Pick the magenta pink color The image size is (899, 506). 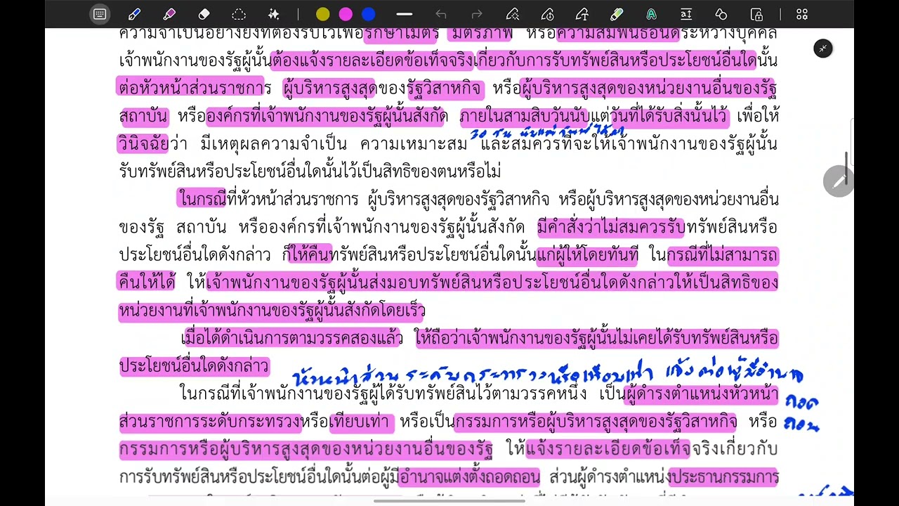346,14
